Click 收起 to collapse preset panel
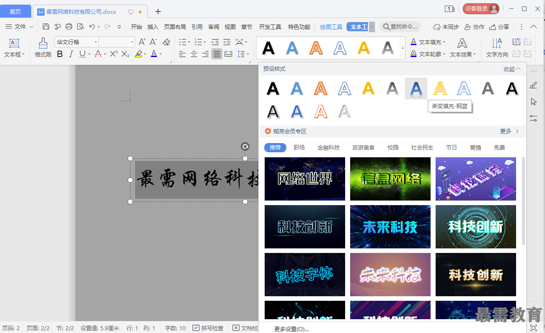 tap(512, 69)
